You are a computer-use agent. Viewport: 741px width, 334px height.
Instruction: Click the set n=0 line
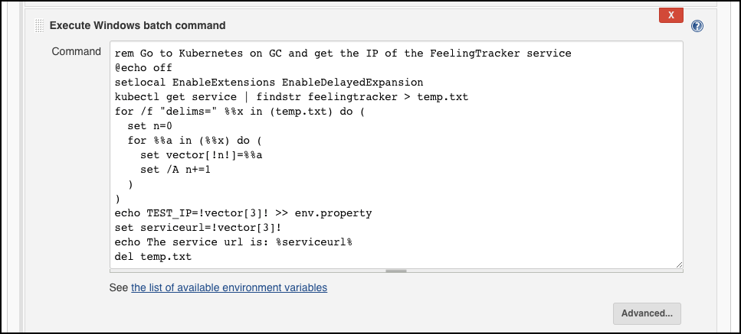point(149,126)
